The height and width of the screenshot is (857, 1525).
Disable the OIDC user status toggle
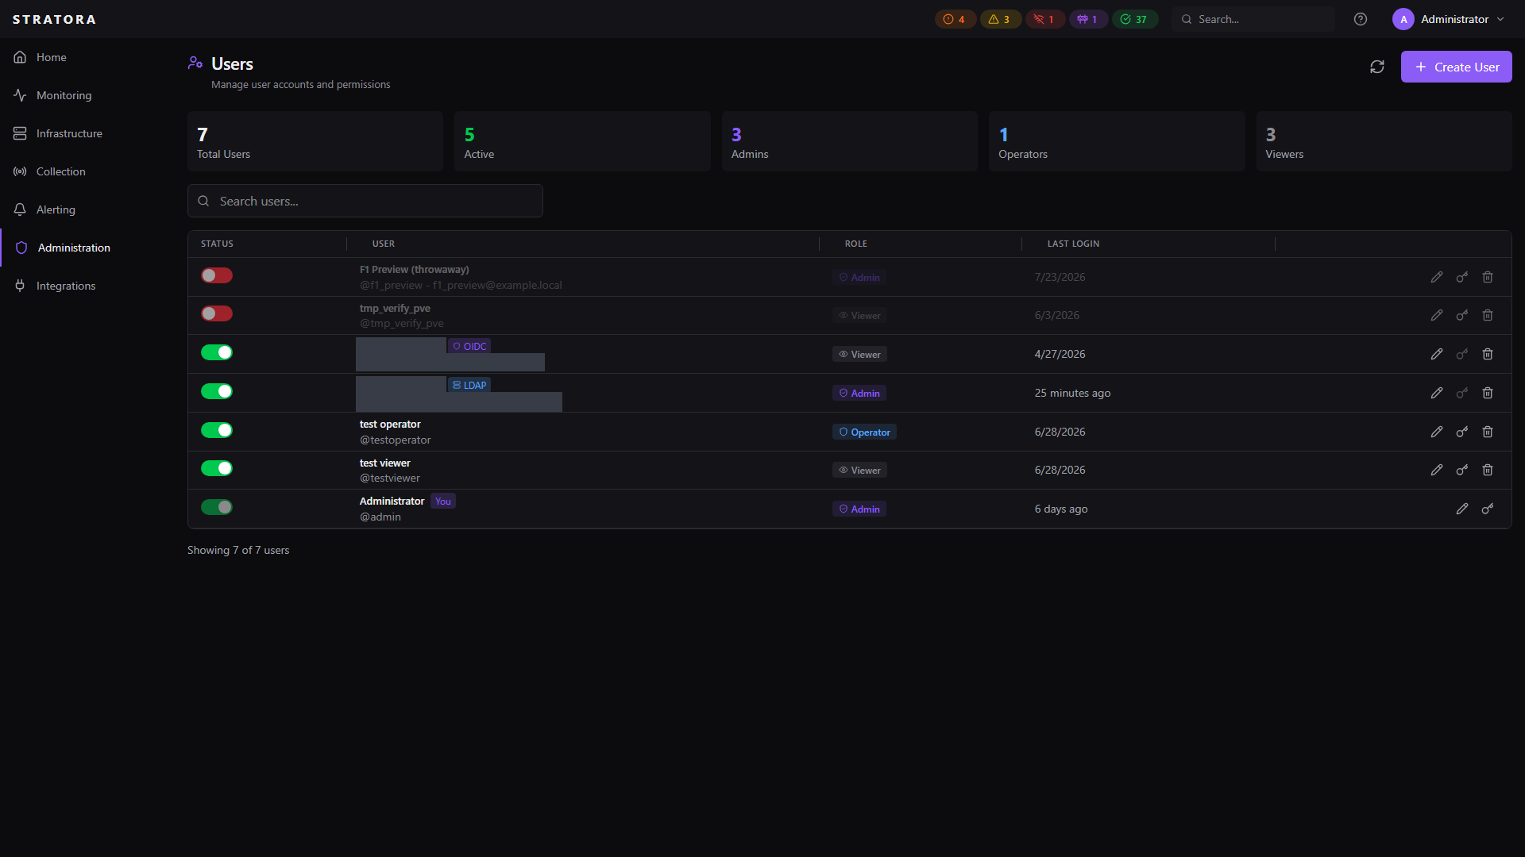tap(217, 352)
